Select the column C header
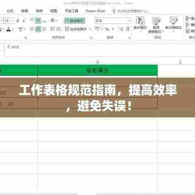Viewport: 195px width, 195px height. click(x=180, y=62)
